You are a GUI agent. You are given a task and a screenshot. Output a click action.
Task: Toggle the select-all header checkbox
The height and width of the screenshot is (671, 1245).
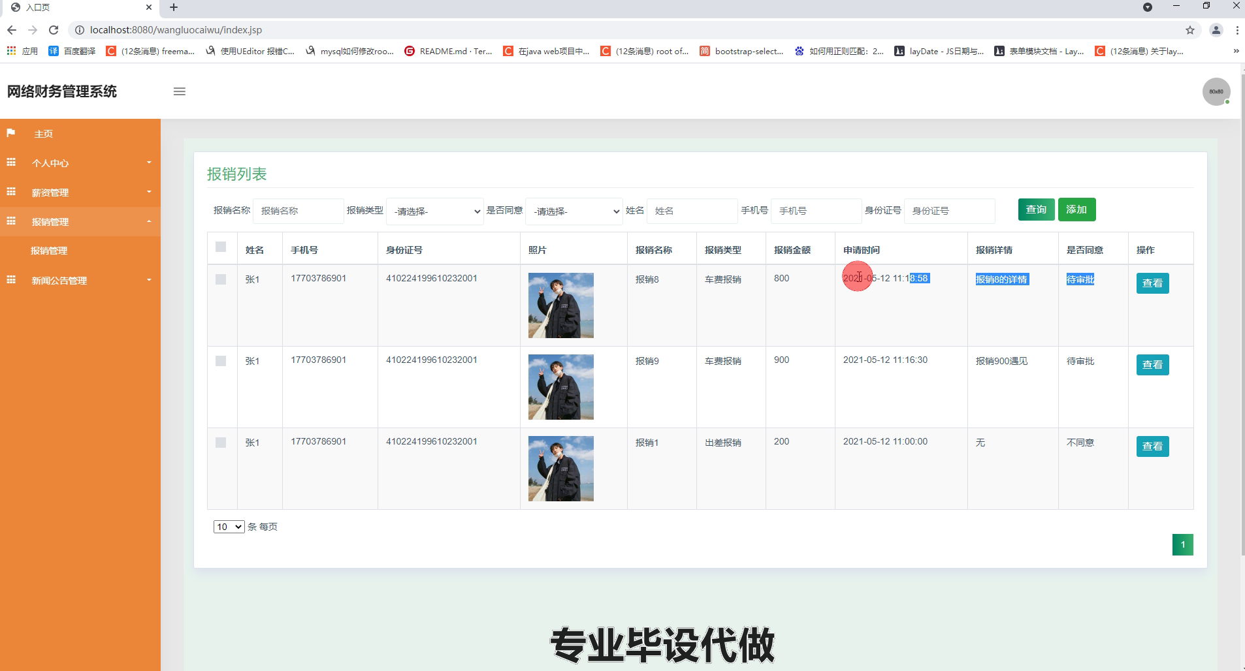click(x=221, y=247)
